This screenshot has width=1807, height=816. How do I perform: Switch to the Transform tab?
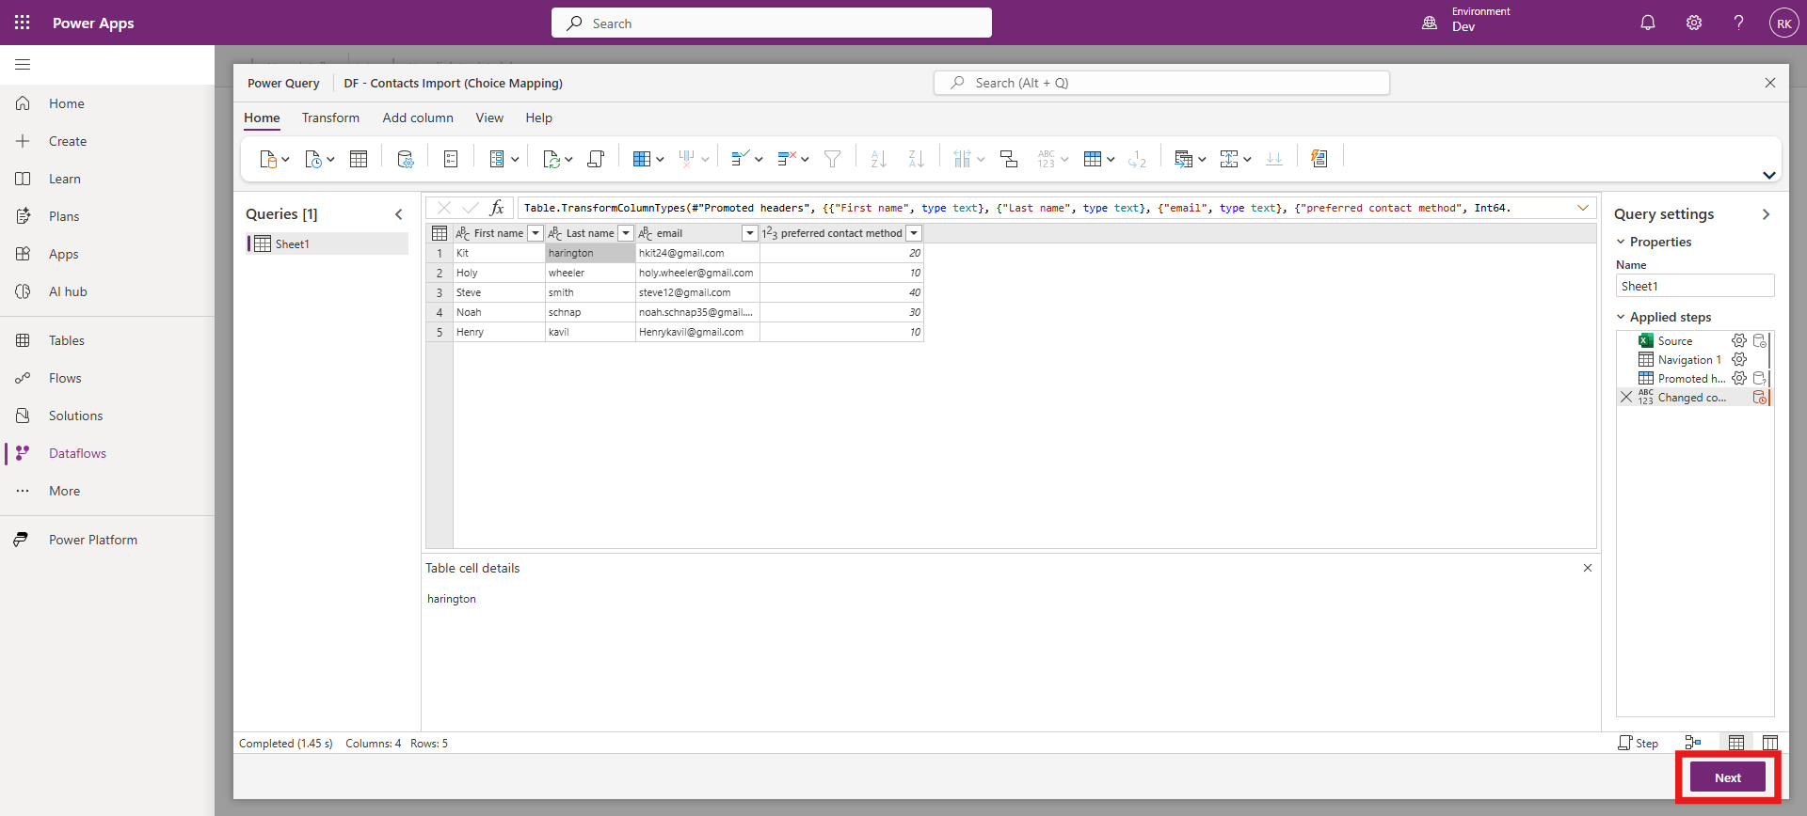330,118
